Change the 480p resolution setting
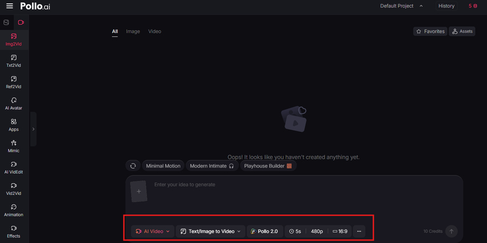This screenshot has height=243, width=487. click(317, 231)
